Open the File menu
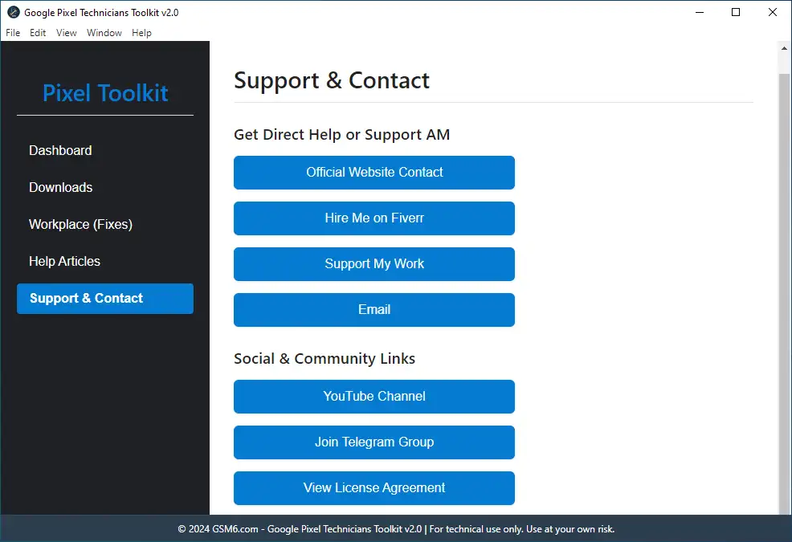The height and width of the screenshot is (542, 792). pyautogui.click(x=13, y=33)
